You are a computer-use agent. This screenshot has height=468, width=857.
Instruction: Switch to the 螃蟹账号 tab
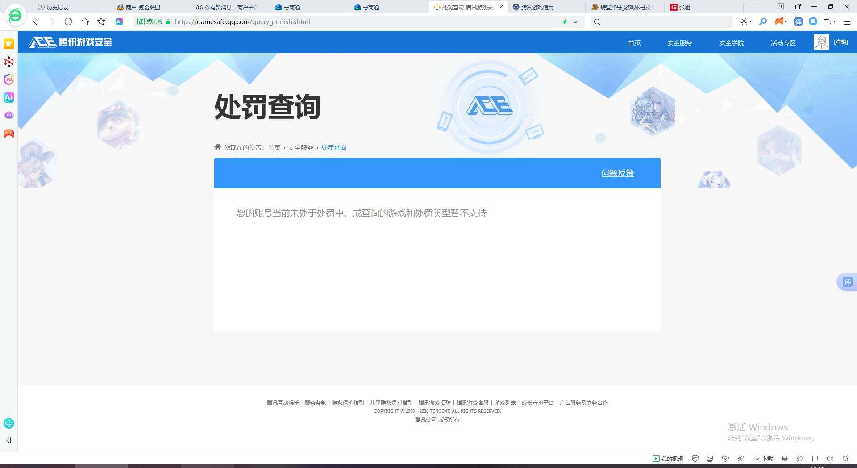click(x=625, y=7)
